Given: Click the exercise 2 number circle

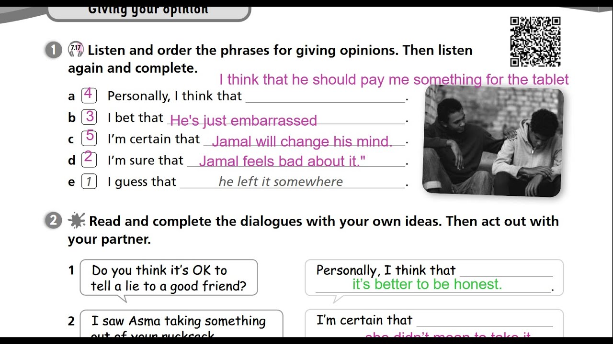Looking at the screenshot, I should click(x=53, y=221).
